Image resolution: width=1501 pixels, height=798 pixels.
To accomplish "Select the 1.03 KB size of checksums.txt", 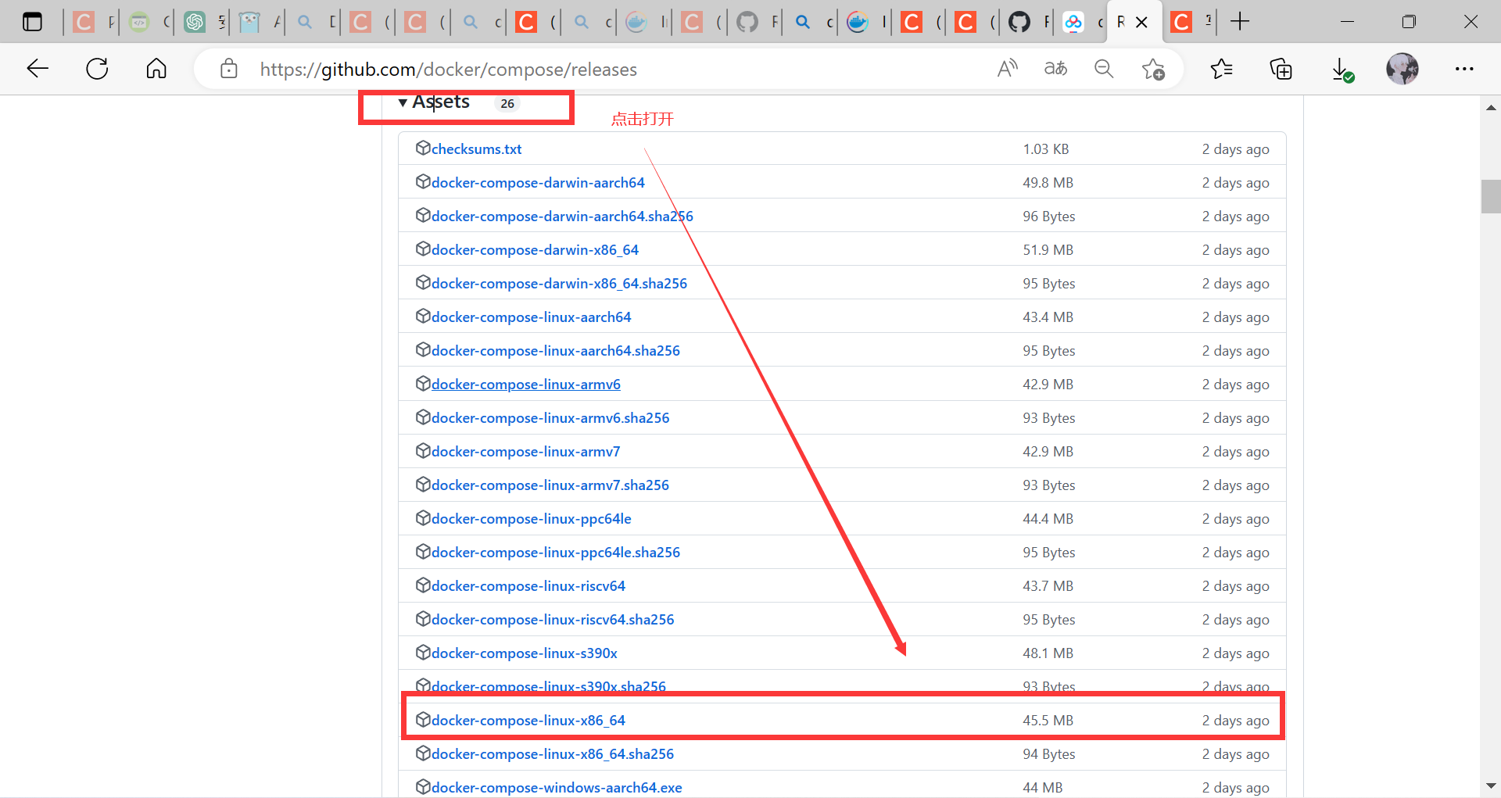I will (x=1045, y=149).
